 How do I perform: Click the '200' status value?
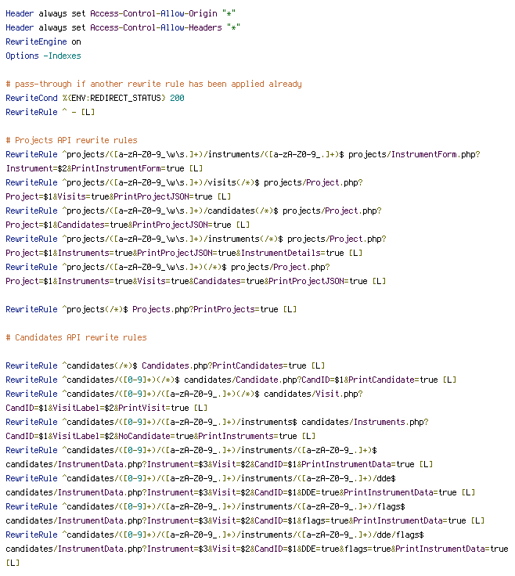click(x=177, y=98)
